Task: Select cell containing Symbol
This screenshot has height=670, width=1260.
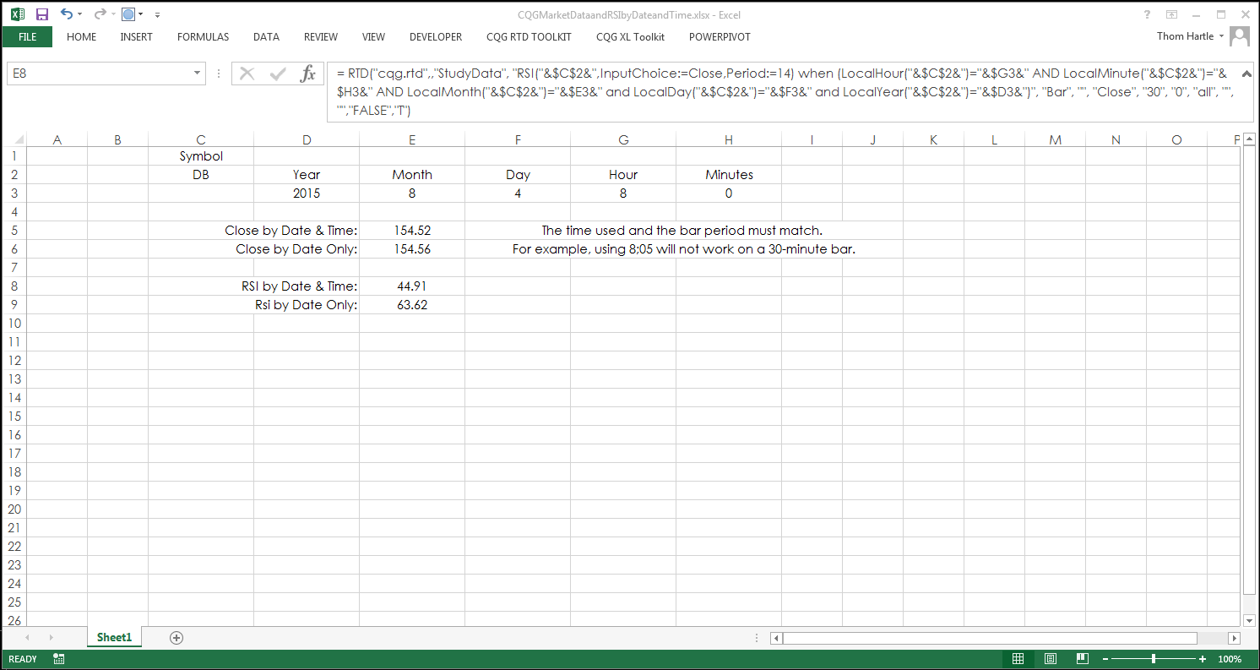Action: [201, 156]
